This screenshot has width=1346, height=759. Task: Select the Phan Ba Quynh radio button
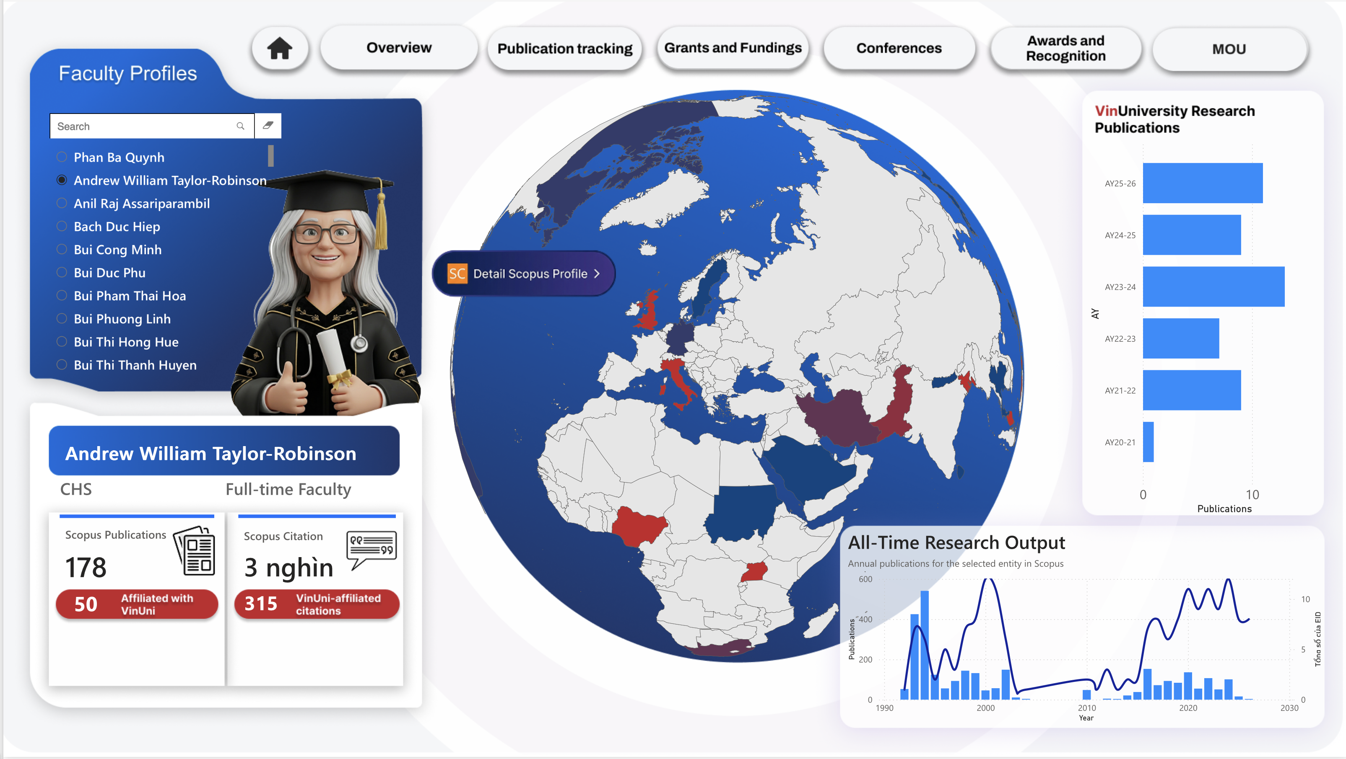pyautogui.click(x=62, y=157)
